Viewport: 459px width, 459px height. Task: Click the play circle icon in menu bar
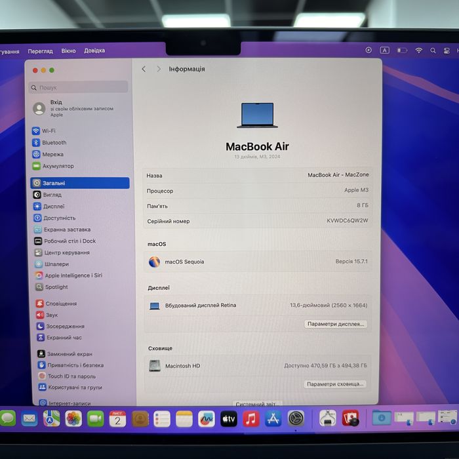point(369,50)
